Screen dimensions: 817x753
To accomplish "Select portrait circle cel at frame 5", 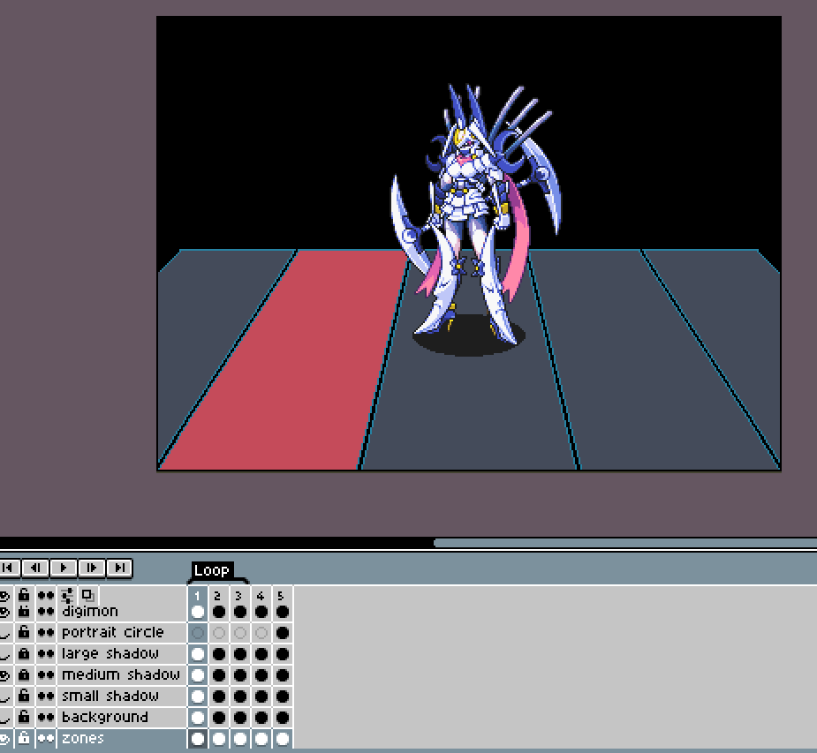I will click(282, 633).
